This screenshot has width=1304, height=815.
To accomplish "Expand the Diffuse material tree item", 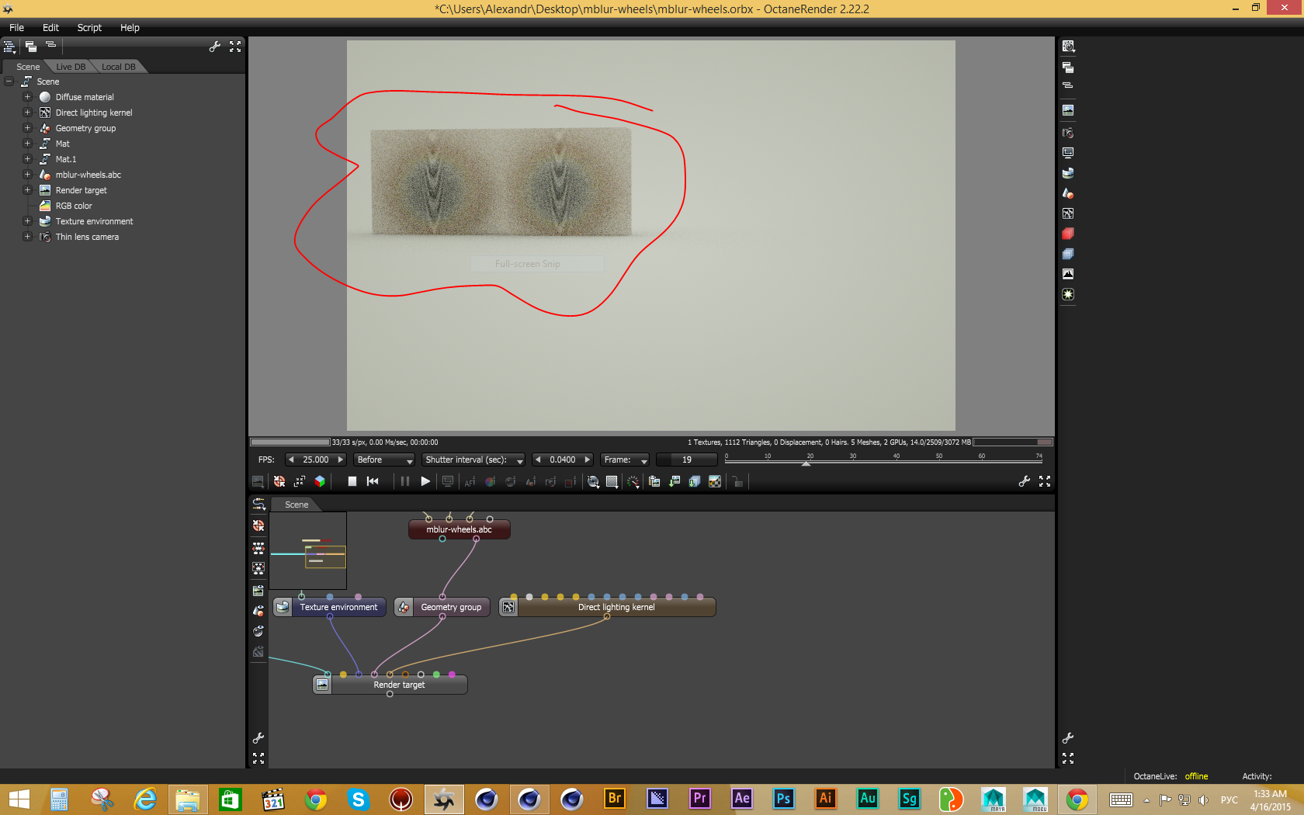I will pyautogui.click(x=27, y=97).
